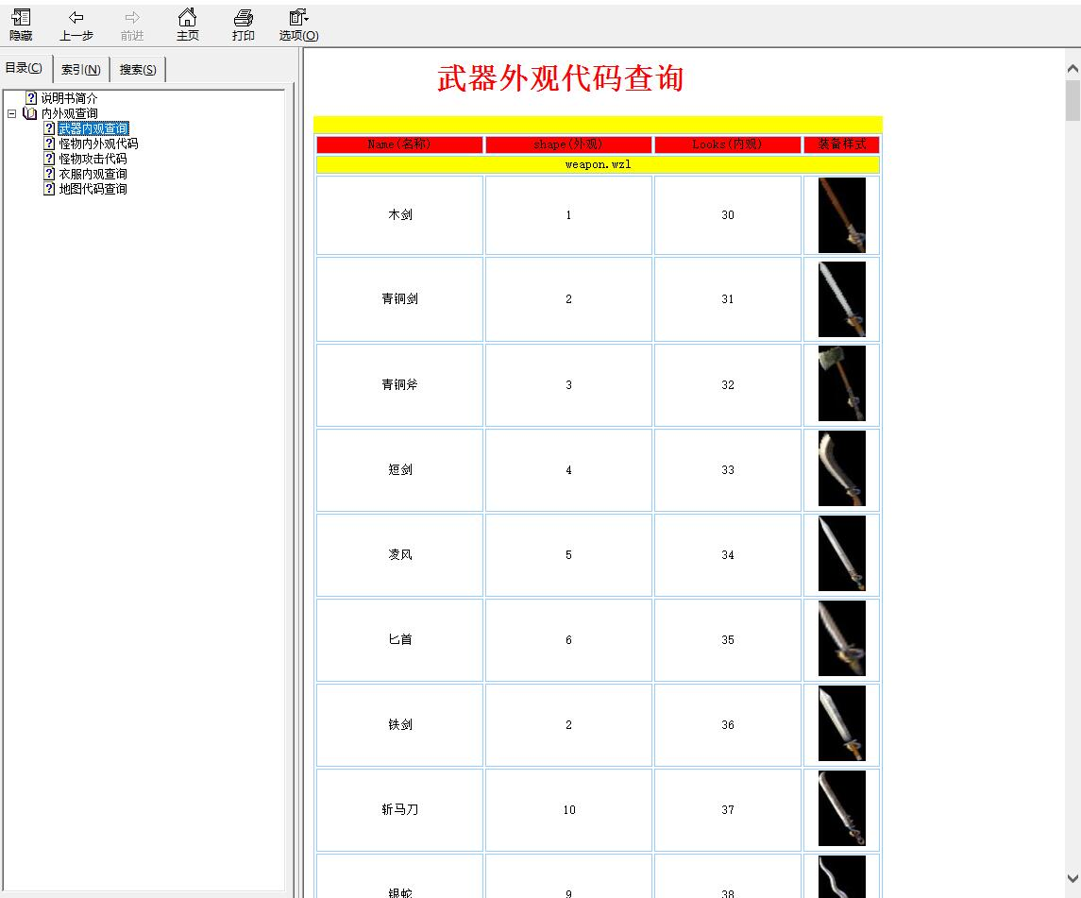Click the 打印 (Print) printer icon
The width and height of the screenshot is (1081, 898).
[x=244, y=18]
